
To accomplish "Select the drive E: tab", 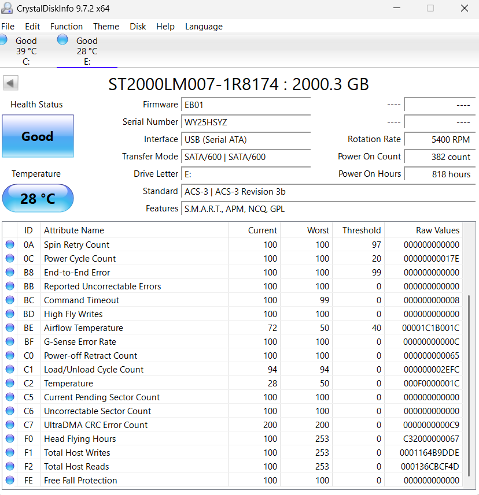I will [87, 50].
